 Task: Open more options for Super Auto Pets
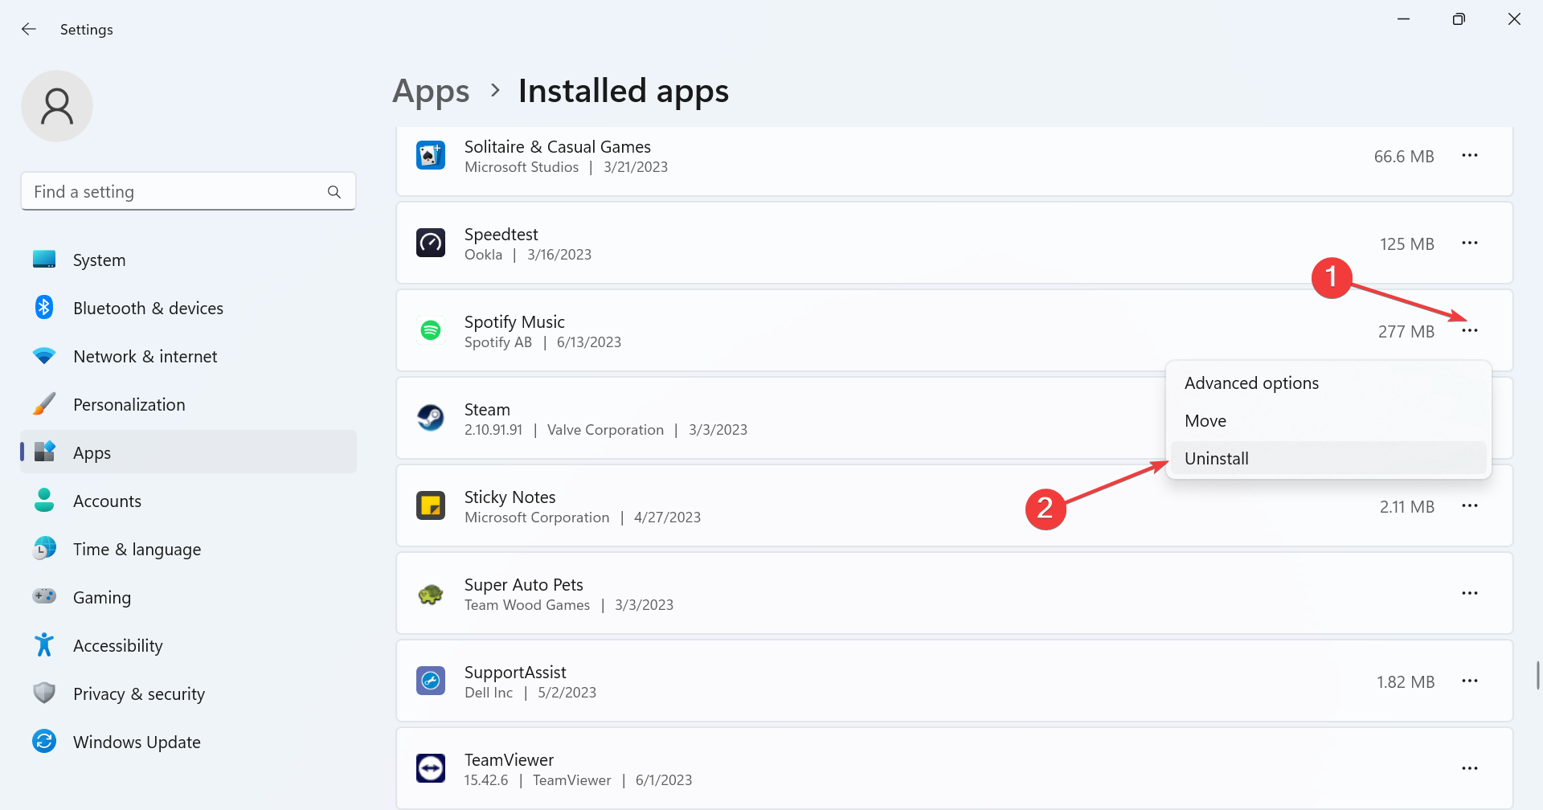point(1470,594)
